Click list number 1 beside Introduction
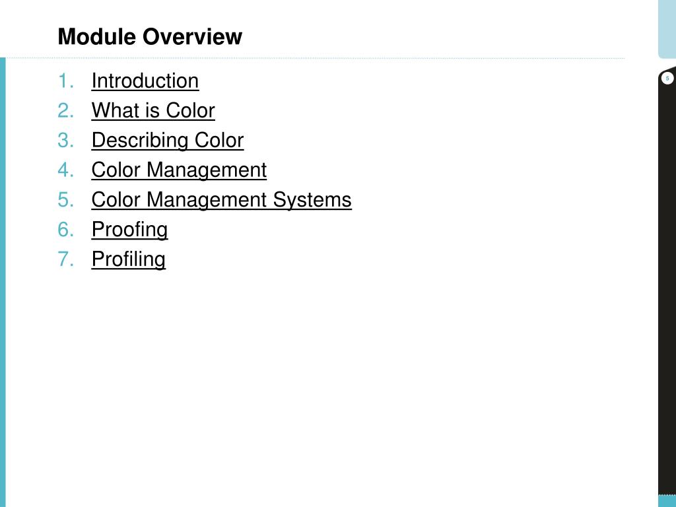 (x=65, y=81)
